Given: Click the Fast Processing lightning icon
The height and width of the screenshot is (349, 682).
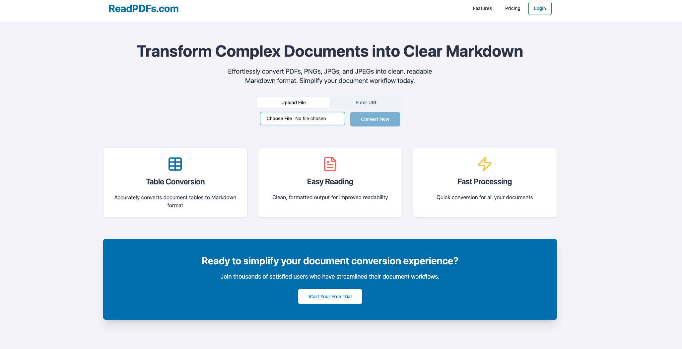Looking at the screenshot, I should point(485,164).
